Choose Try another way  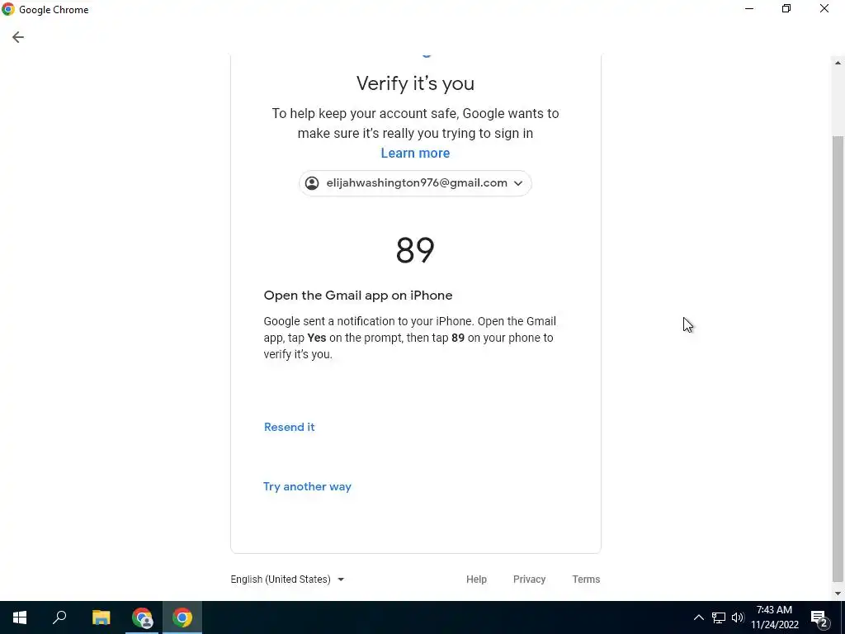click(x=307, y=486)
